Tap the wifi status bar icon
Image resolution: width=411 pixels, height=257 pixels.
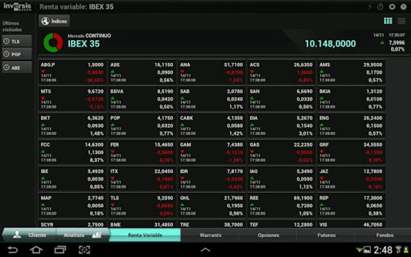pos(398,250)
